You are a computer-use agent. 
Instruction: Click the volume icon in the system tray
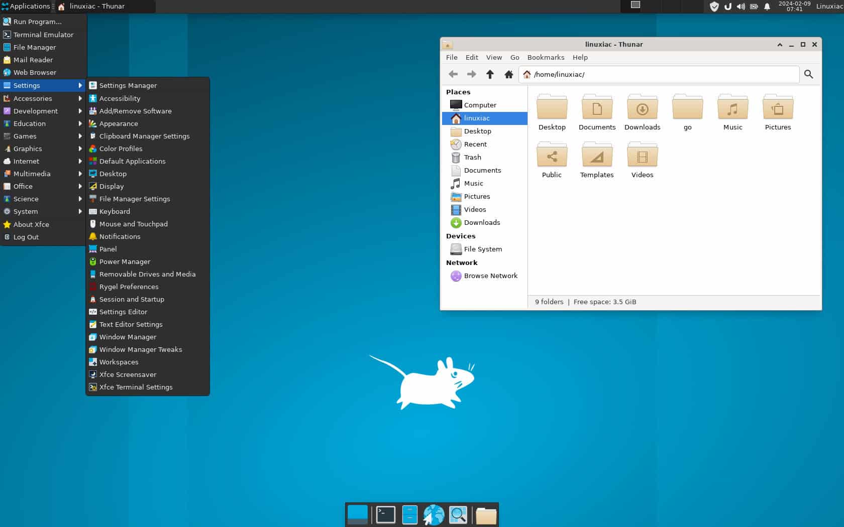(740, 7)
